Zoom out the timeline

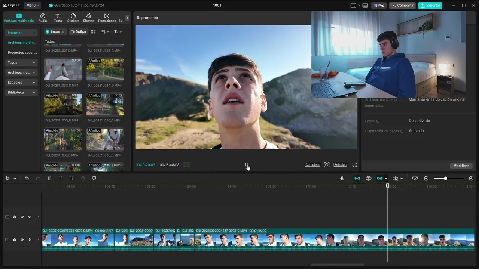coord(426,179)
